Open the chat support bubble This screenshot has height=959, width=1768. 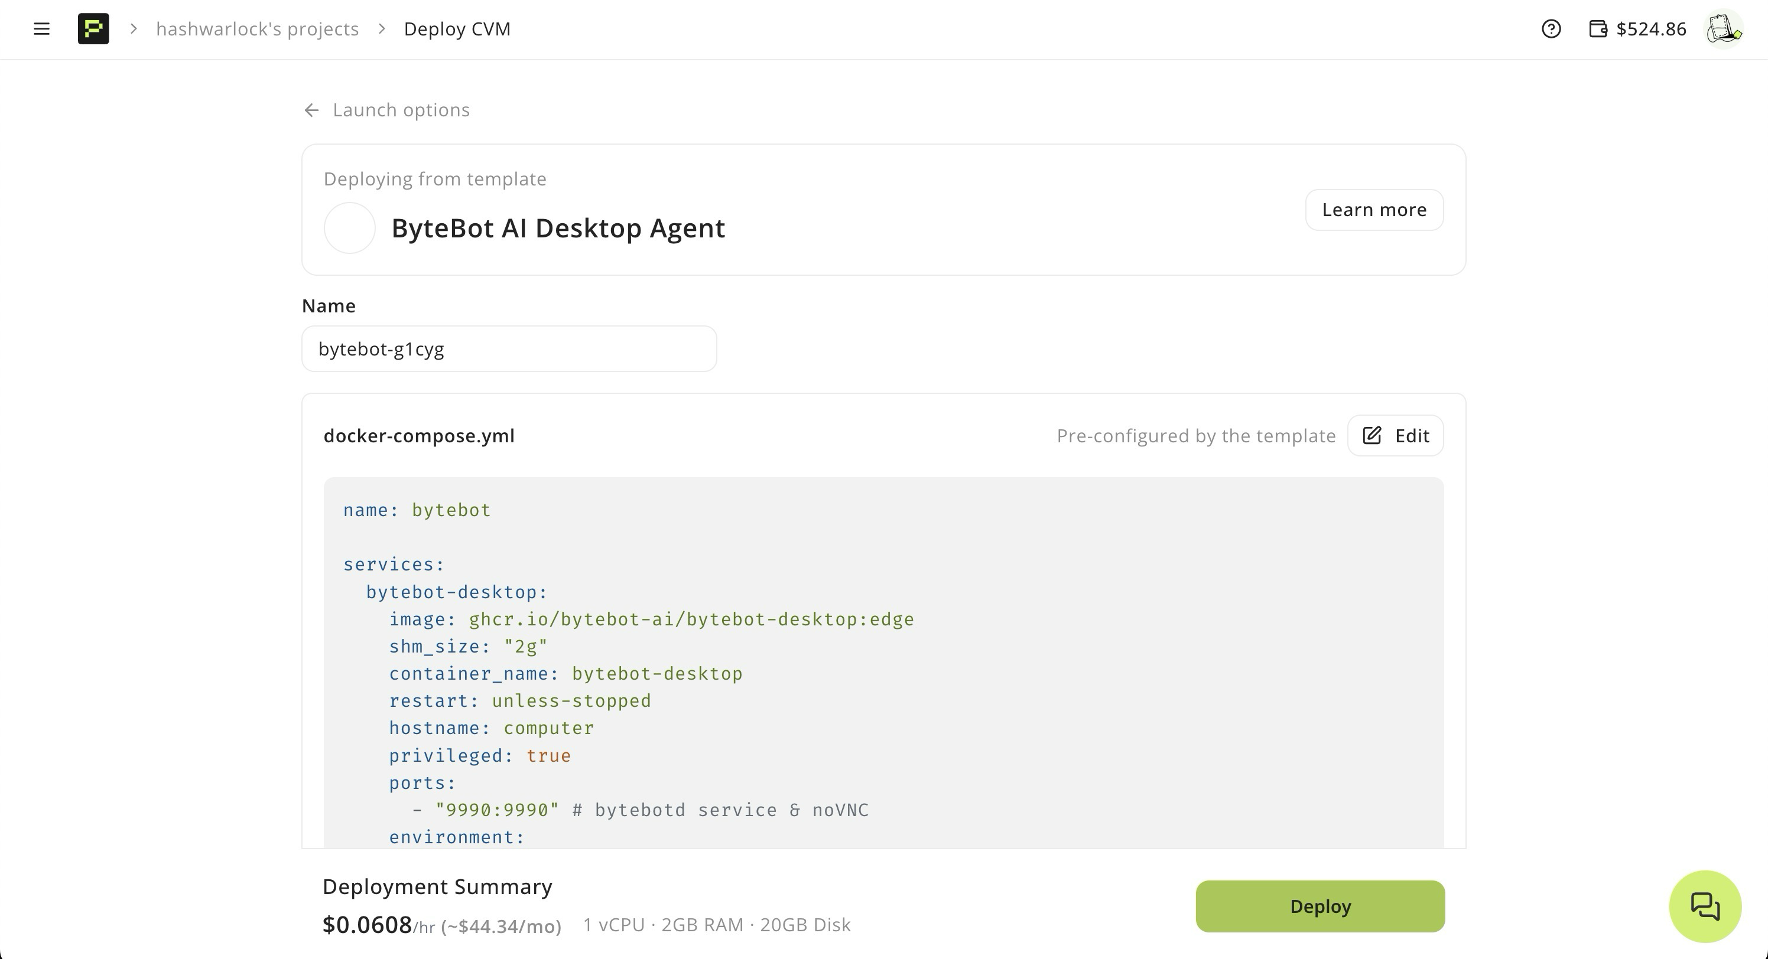tap(1705, 906)
